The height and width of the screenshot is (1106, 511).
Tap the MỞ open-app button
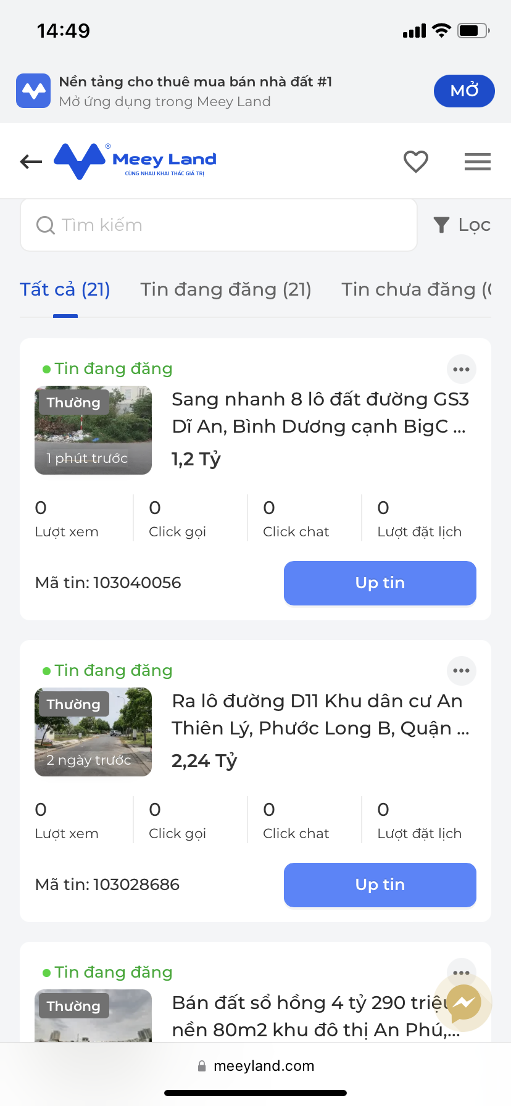pos(464,91)
